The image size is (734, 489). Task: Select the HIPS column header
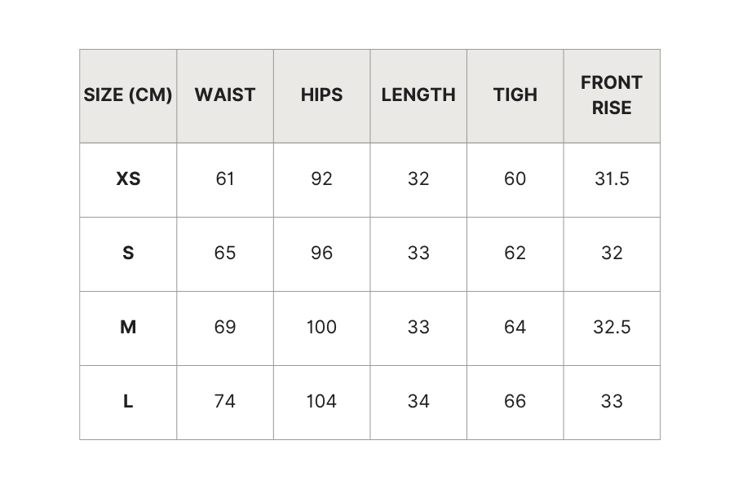tap(321, 95)
